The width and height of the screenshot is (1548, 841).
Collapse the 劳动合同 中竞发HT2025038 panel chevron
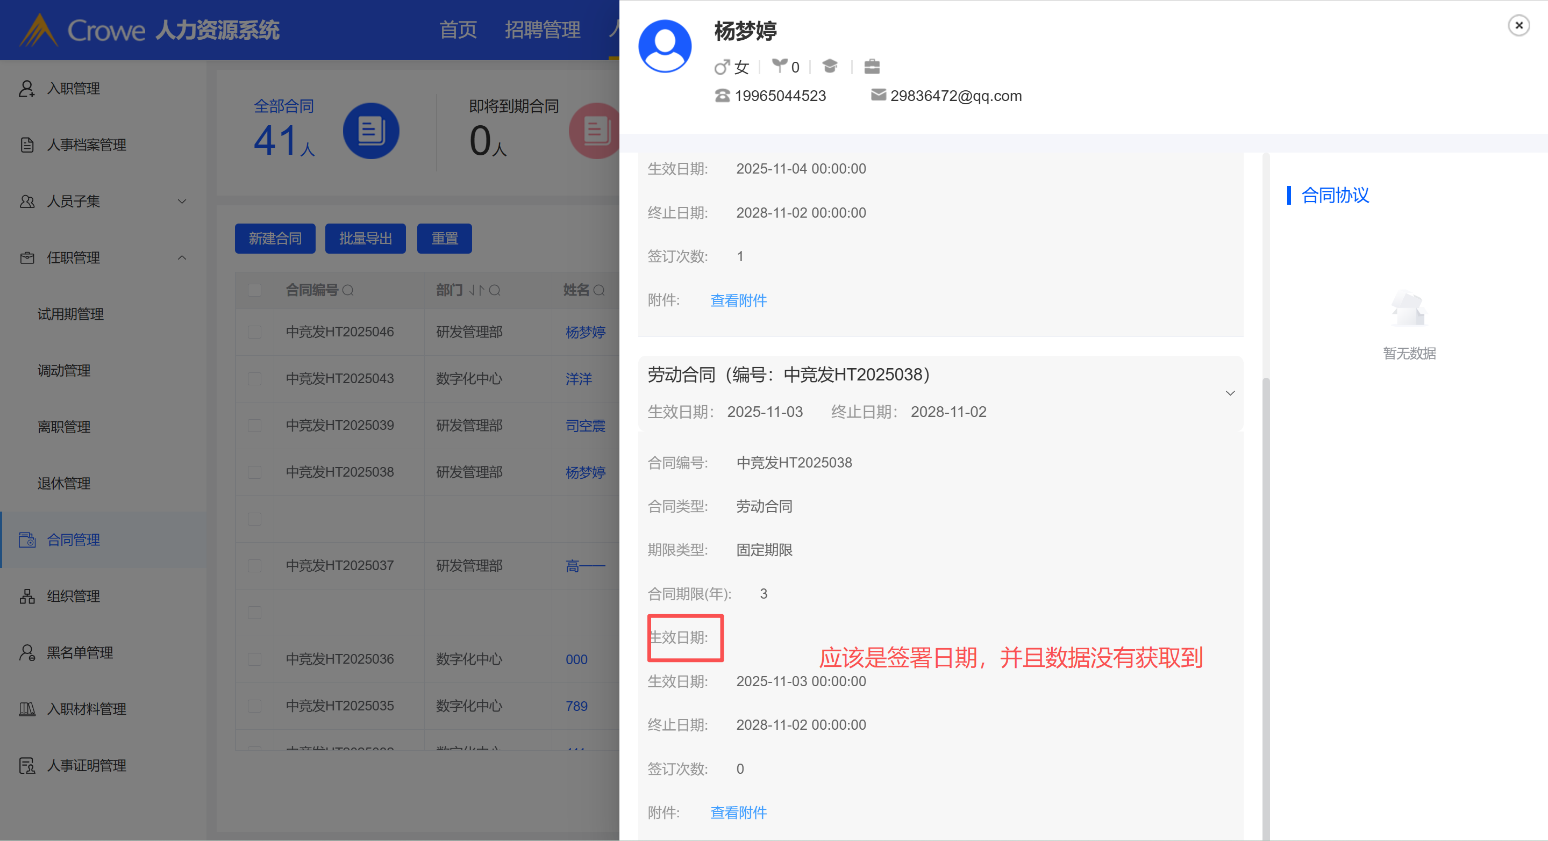tap(1230, 393)
